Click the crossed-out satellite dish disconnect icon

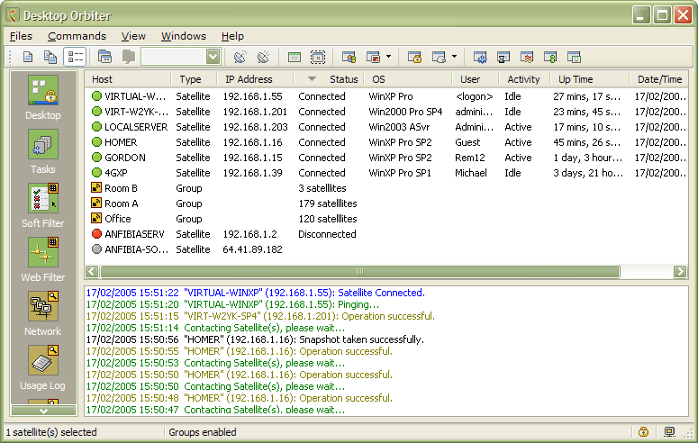(264, 57)
